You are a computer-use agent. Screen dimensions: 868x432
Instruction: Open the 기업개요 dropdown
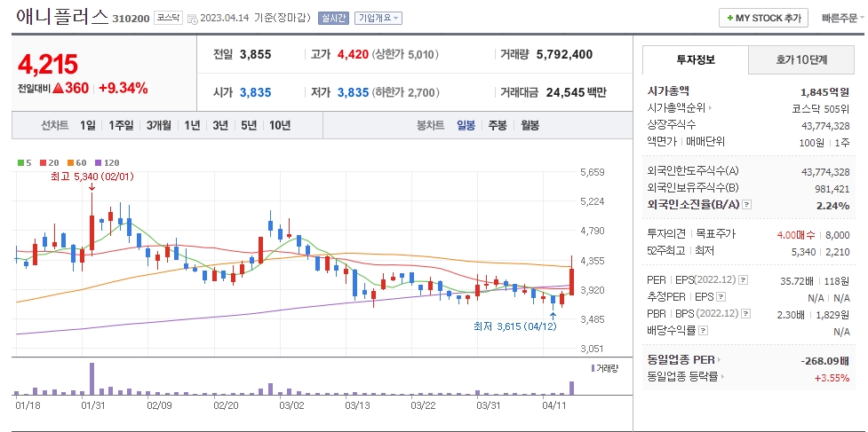tap(378, 18)
